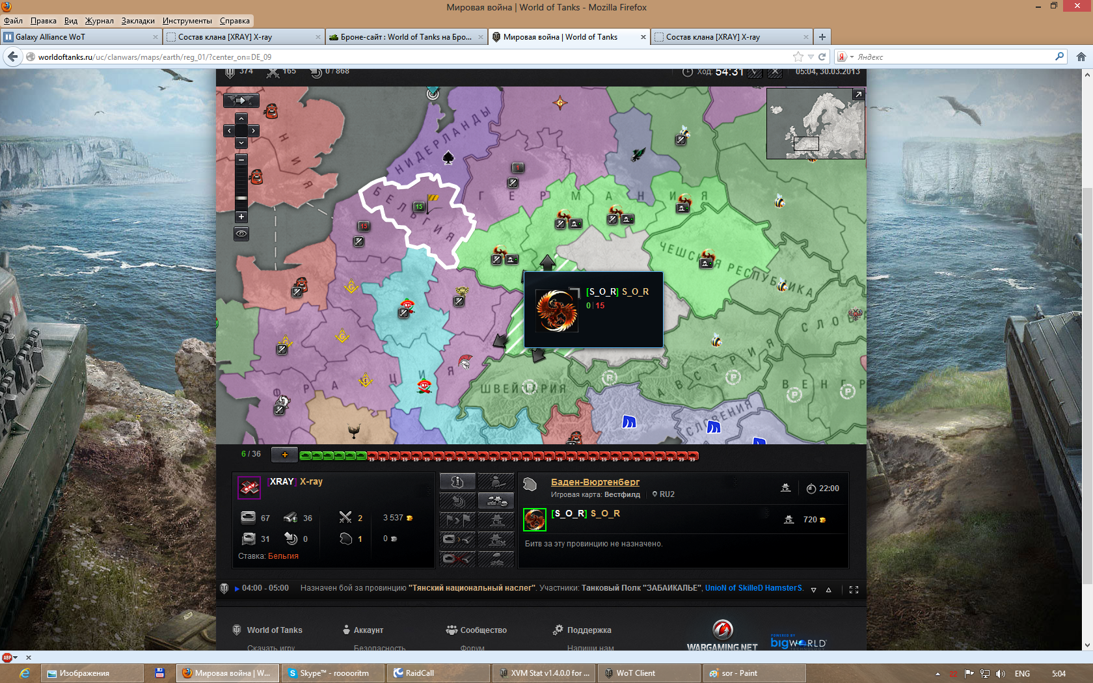Switch to Galaxy Alliance WoT tab
Image resolution: width=1093 pixels, height=683 pixels.
[x=81, y=37]
